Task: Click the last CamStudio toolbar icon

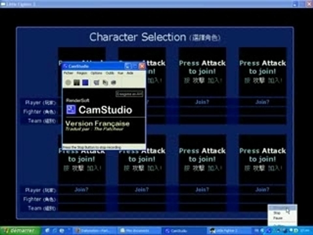Action: point(113,82)
